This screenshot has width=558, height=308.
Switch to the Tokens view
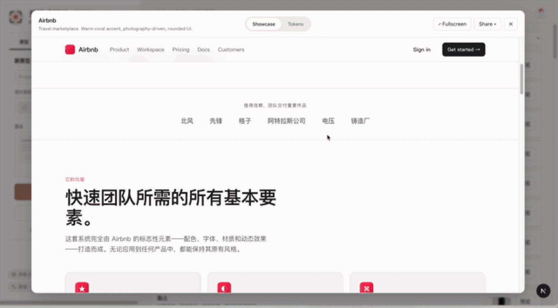point(295,24)
